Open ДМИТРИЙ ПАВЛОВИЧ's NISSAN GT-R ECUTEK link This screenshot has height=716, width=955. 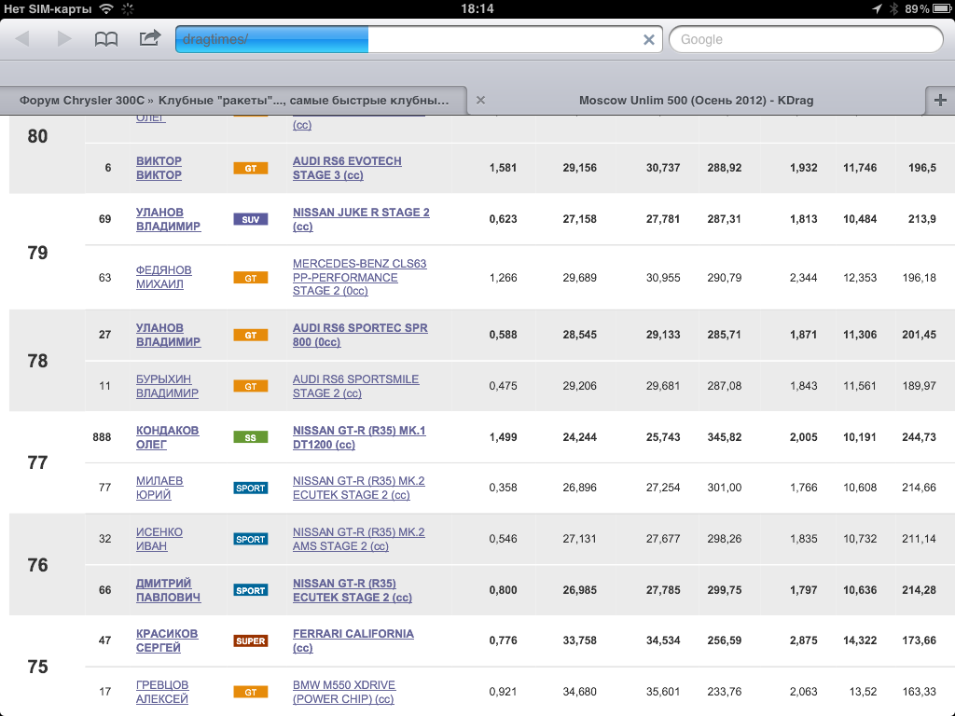pos(353,590)
